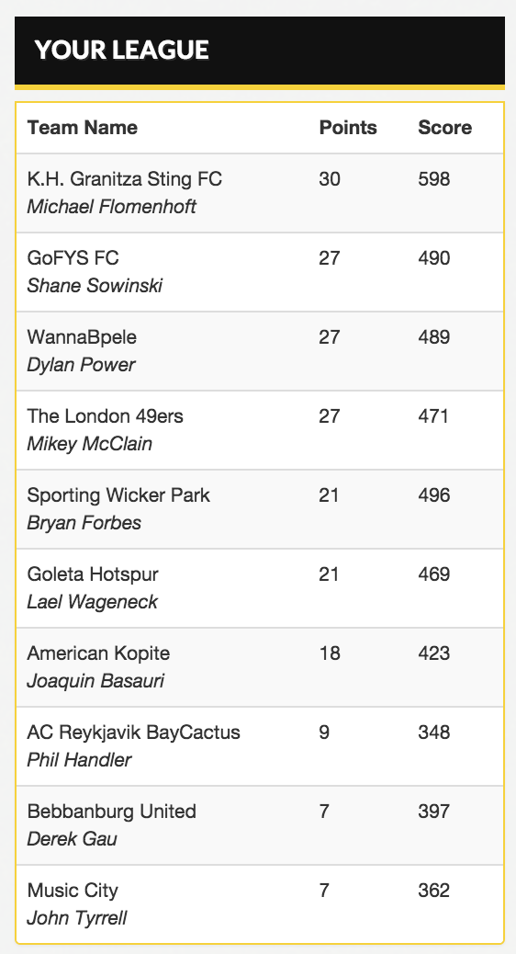The width and height of the screenshot is (516, 954).
Task: Click manager name Joaquin Basauri
Action: (95, 680)
